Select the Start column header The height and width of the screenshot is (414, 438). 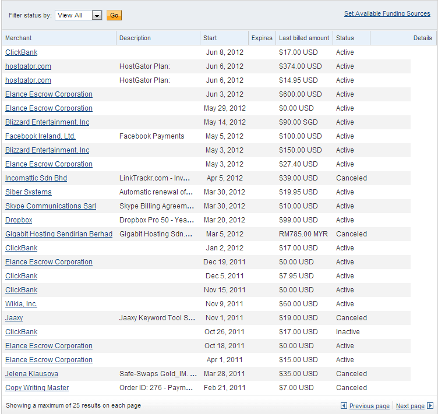coord(210,38)
